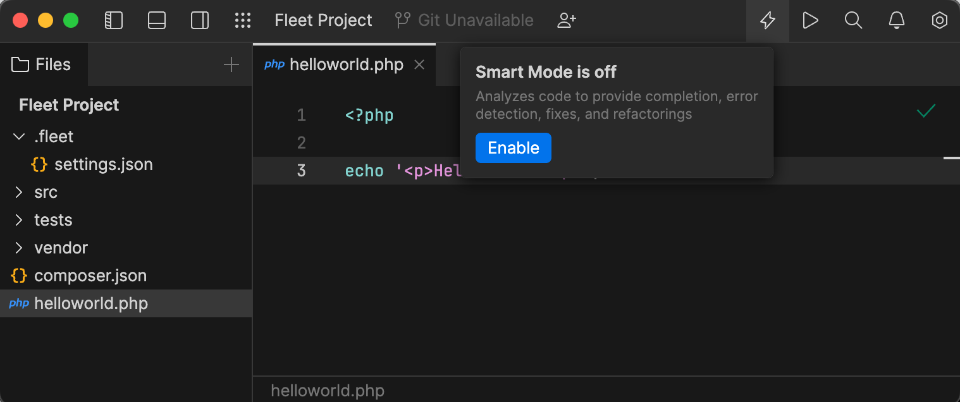Toggle the left panel visibility
Image resolution: width=960 pixels, height=402 pixels.
[114, 20]
